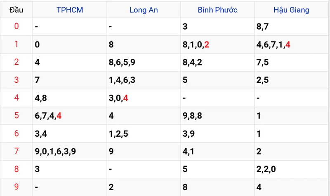Select the Long An cell showing 1,4,6,3
The image size is (330, 196).
121,80
